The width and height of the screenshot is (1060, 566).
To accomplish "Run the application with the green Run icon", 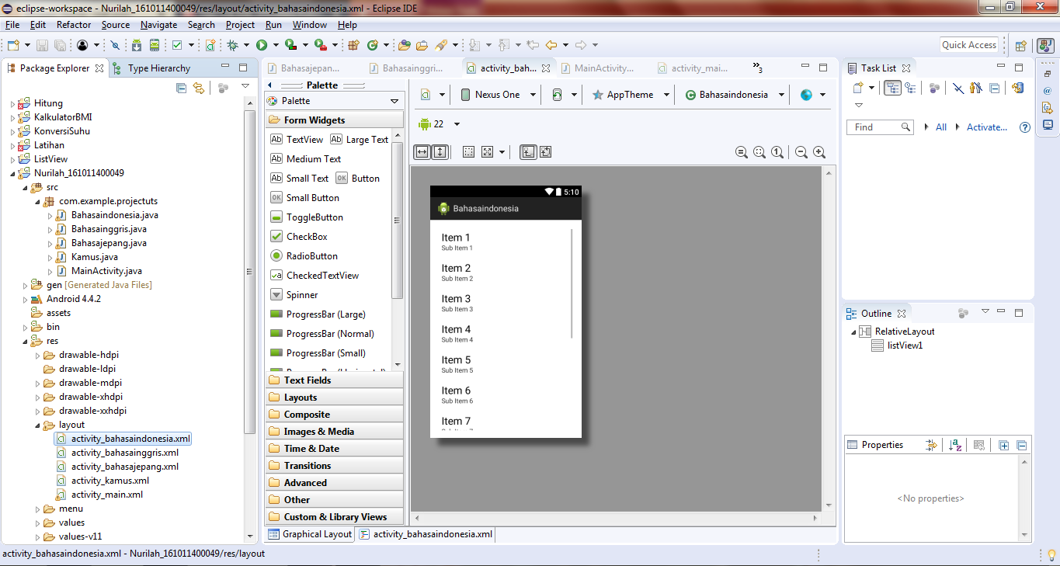I will click(x=261, y=44).
